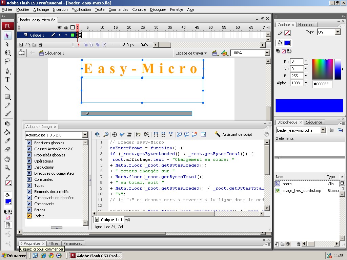Click the show code hint icon
The width and height of the screenshot is (347, 260).
(139, 134)
